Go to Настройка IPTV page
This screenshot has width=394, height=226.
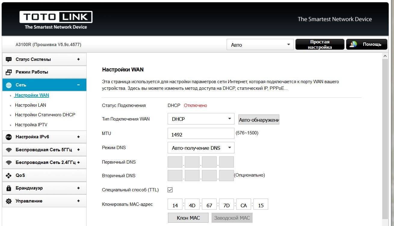coord(31,125)
